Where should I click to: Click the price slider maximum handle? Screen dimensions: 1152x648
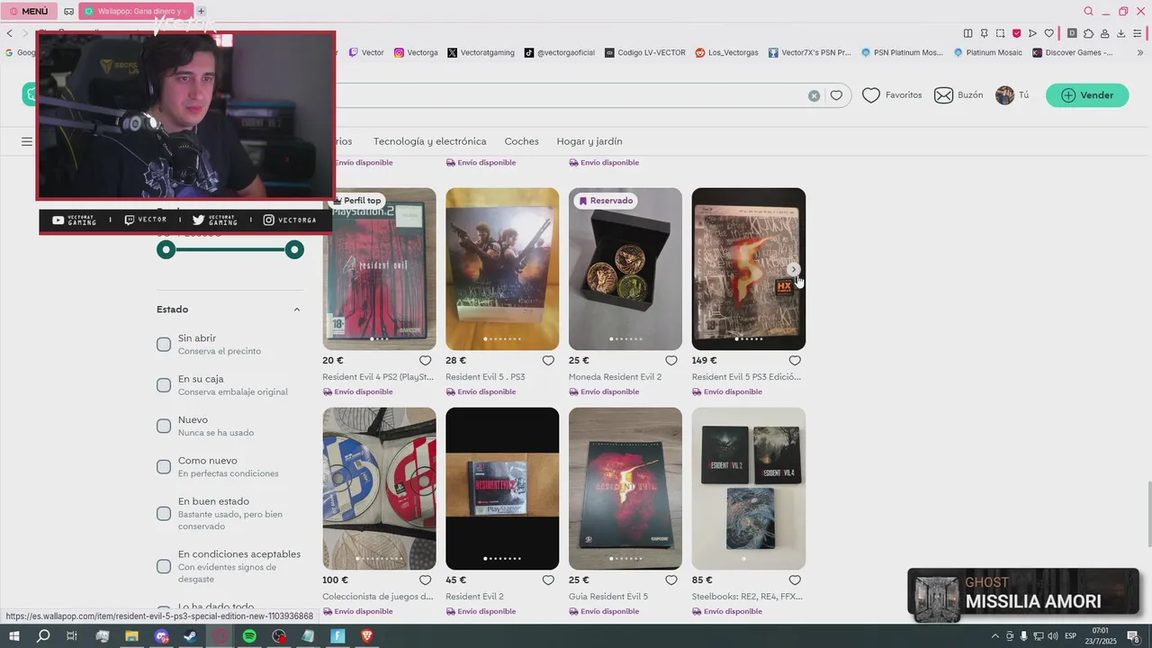[294, 250]
